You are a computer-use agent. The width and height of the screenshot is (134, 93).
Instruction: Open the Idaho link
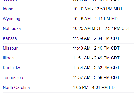(8, 9)
